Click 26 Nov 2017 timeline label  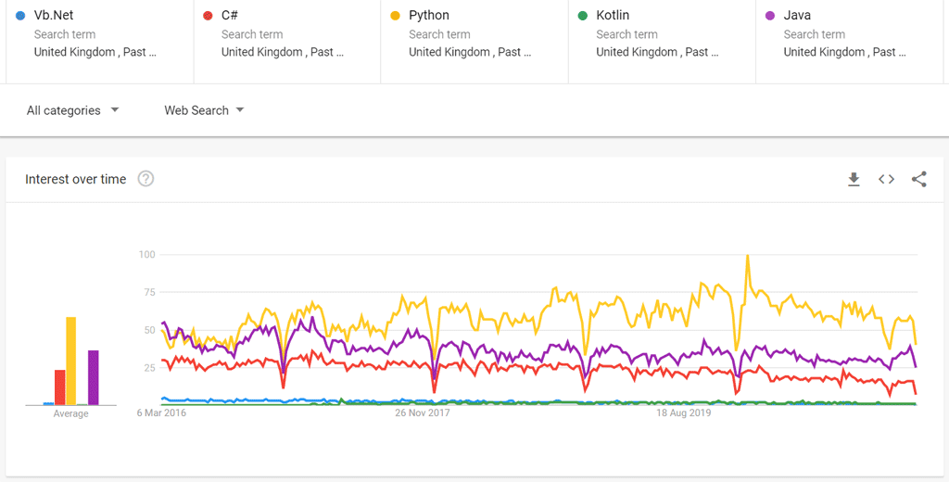click(x=422, y=413)
